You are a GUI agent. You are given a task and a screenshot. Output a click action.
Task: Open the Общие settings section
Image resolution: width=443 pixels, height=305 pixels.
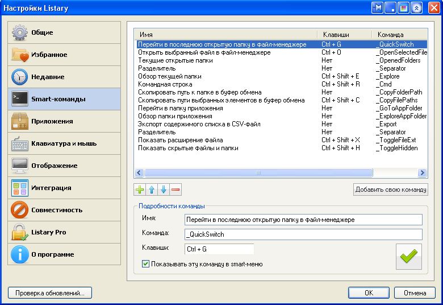coord(64,32)
